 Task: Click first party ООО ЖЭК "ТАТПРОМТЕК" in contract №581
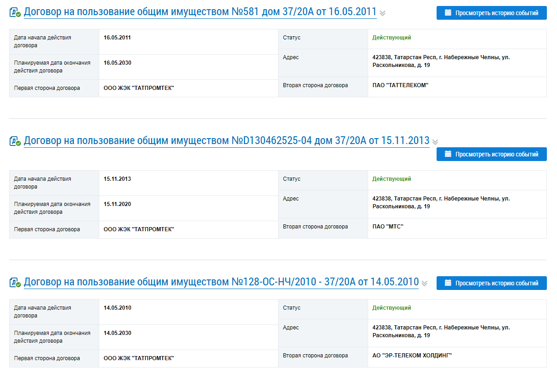[x=139, y=88]
